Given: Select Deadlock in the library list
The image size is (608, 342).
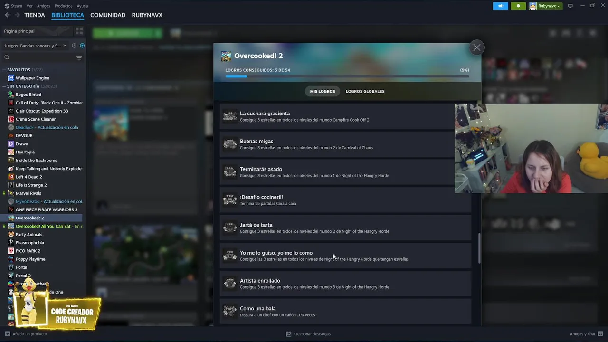Looking at the screenshot, I should 43,127.
